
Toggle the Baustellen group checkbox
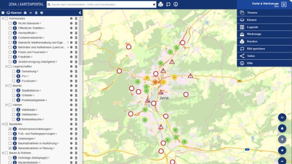pyautogui.click(x=6, y=124)
